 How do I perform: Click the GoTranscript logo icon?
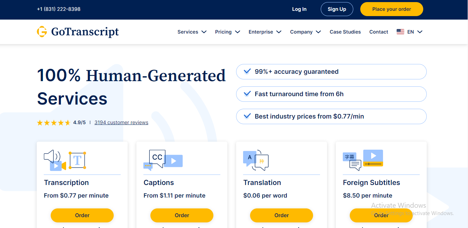[x=42, y=31]
